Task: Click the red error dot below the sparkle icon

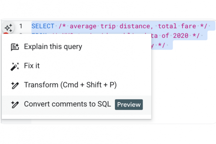Action: [6, 34]
